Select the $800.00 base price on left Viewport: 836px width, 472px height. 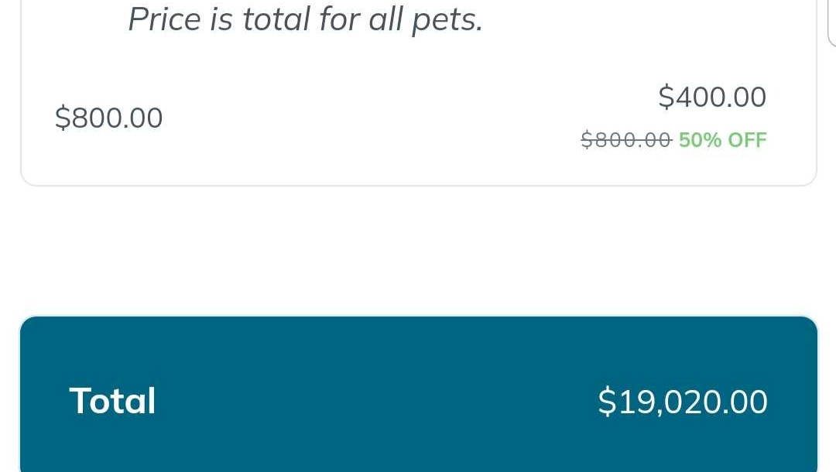click(x=109, y=118)
